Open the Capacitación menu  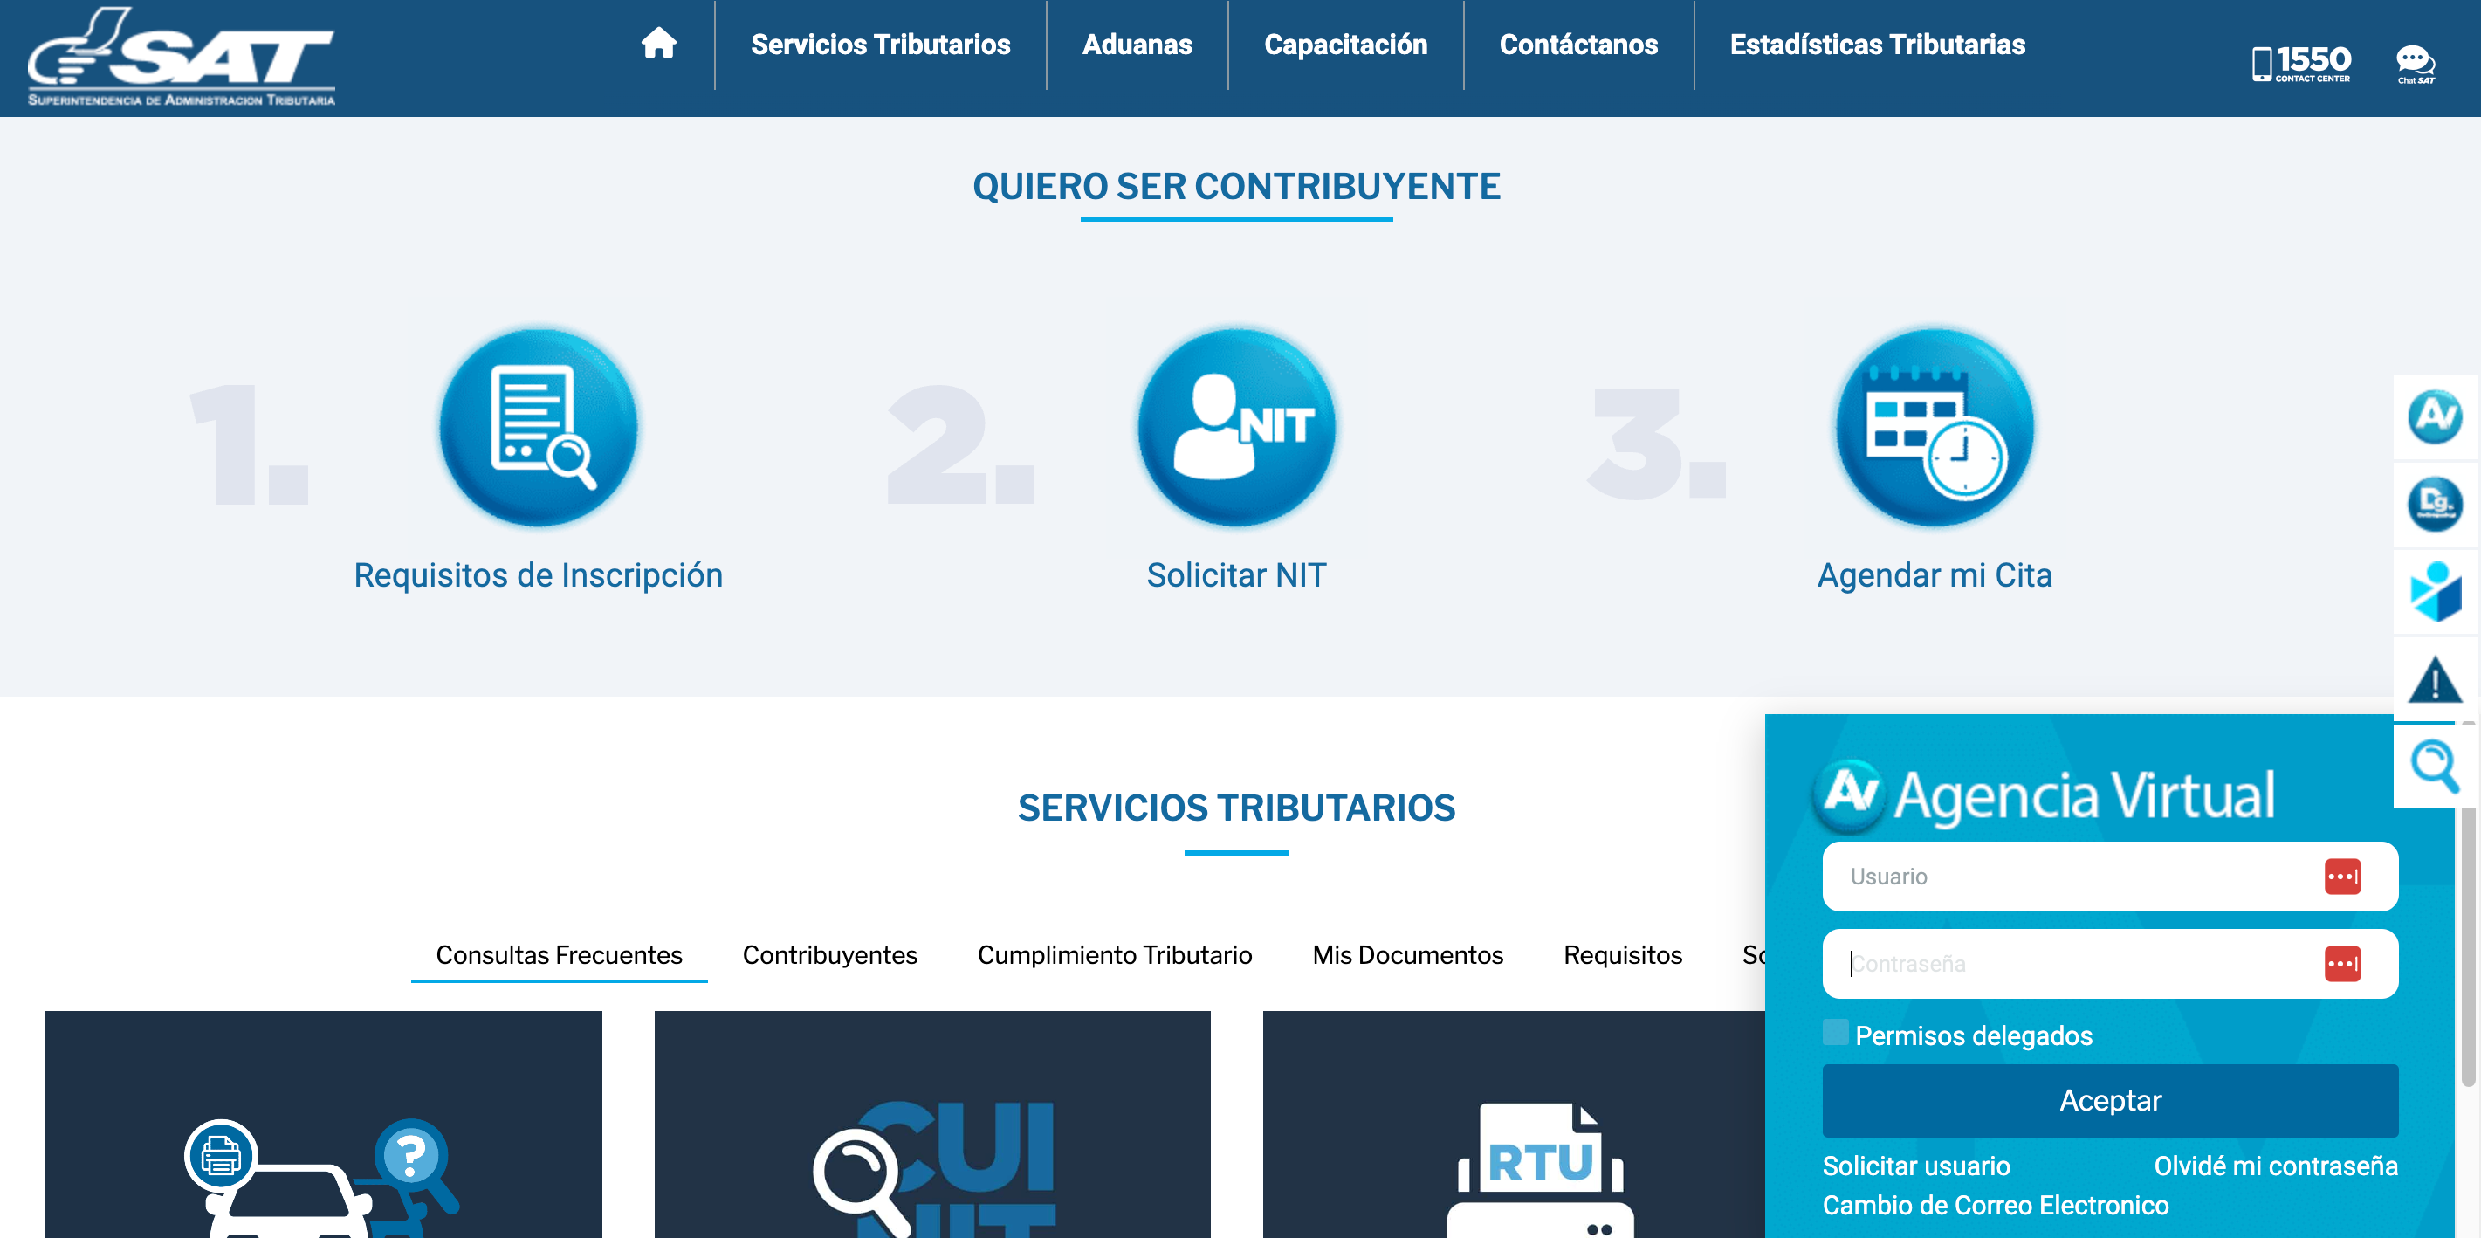click(1346, 45)
